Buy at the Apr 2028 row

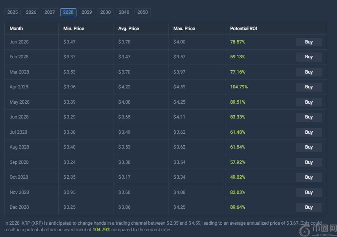(309, 87)
